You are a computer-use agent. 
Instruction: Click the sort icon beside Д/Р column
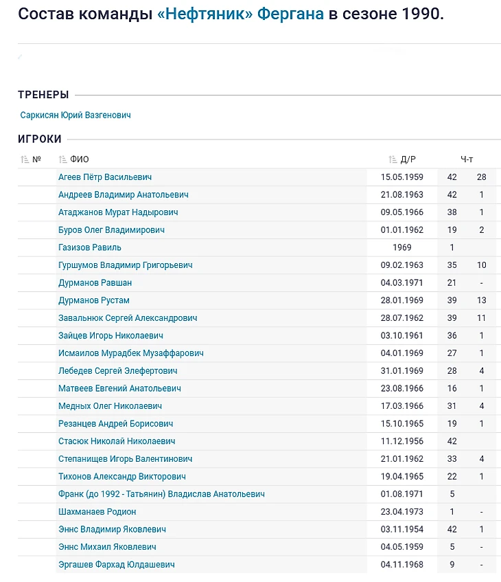pyautogui.click(x=393, y=159)
